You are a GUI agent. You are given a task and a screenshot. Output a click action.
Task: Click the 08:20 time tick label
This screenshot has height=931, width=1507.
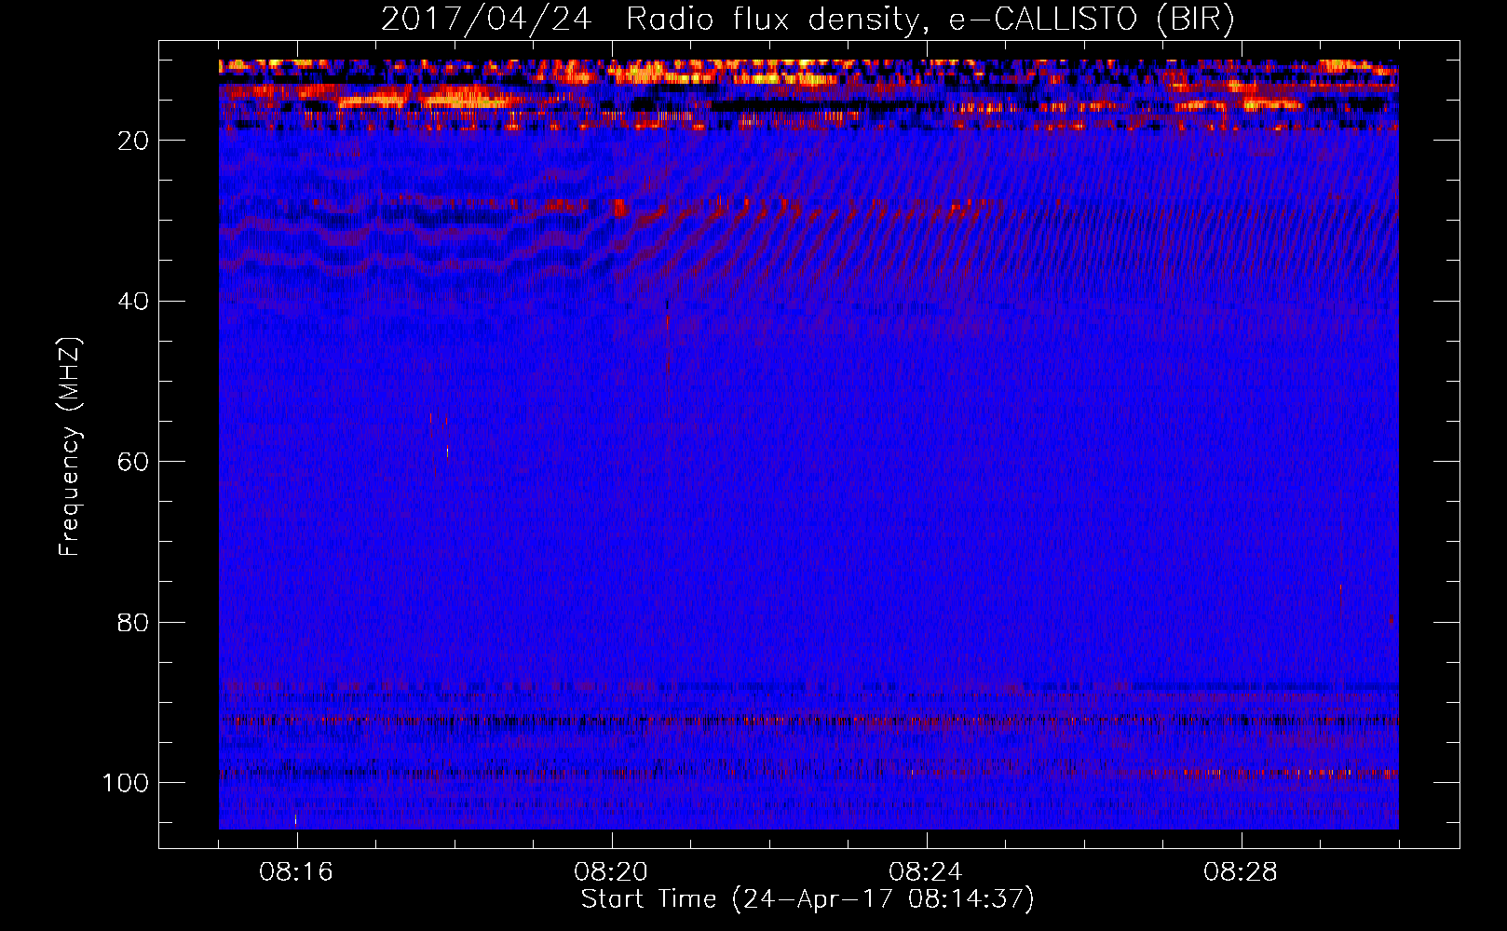(x=611, y=872)
